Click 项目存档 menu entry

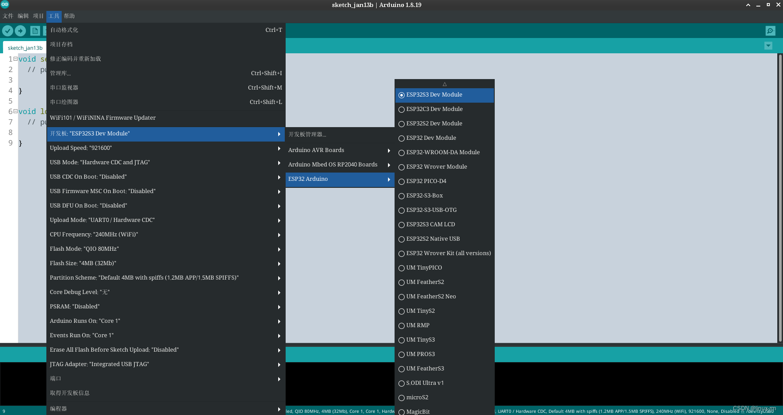point(166,45)
